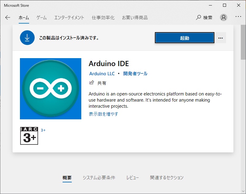Viewport: 246px width, 194px height.
Task: Click the installed download status icon
Action: pyautogui.click(x=27, y=38)
